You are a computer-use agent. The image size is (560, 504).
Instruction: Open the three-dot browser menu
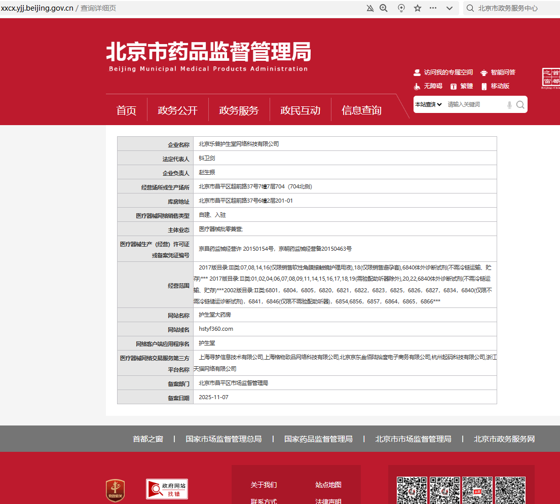pos(433,8)
